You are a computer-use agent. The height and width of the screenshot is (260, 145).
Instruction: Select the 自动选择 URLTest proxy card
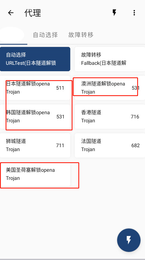coord(35,59)
